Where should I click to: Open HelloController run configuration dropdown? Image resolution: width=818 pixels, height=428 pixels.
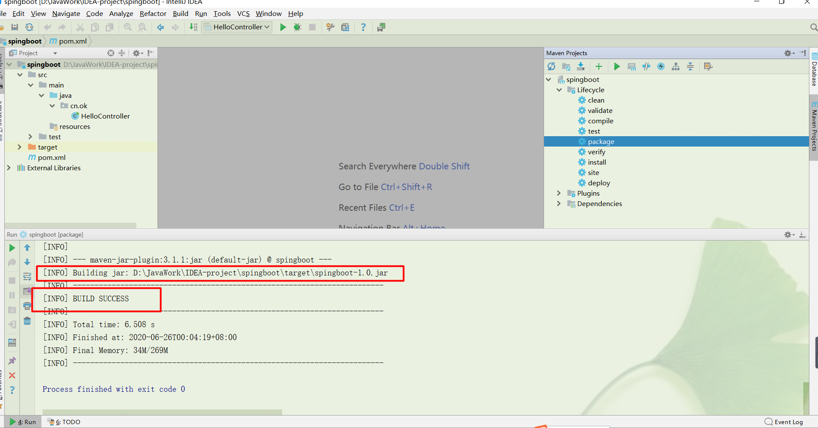pos(236,27)
